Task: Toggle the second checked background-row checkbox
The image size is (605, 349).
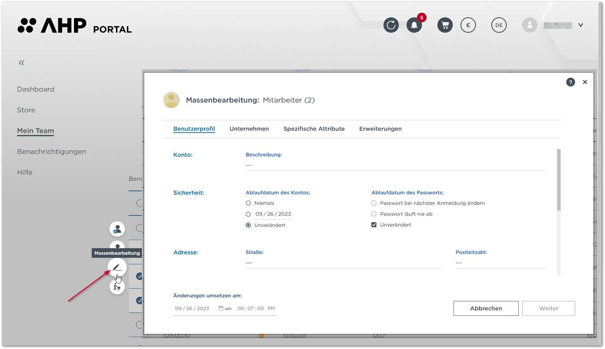Action: point(139,301)
